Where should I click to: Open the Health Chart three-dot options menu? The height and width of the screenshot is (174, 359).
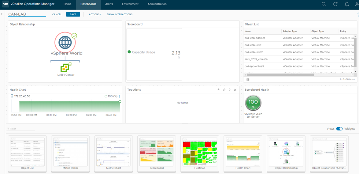119,96
